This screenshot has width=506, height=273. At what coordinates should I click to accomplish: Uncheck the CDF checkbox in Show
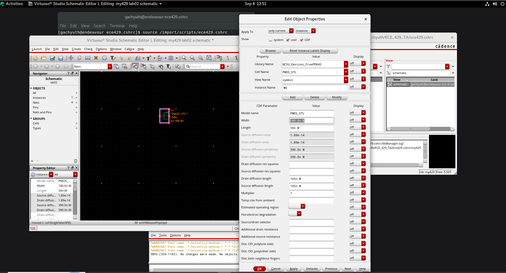coord(302,40)
